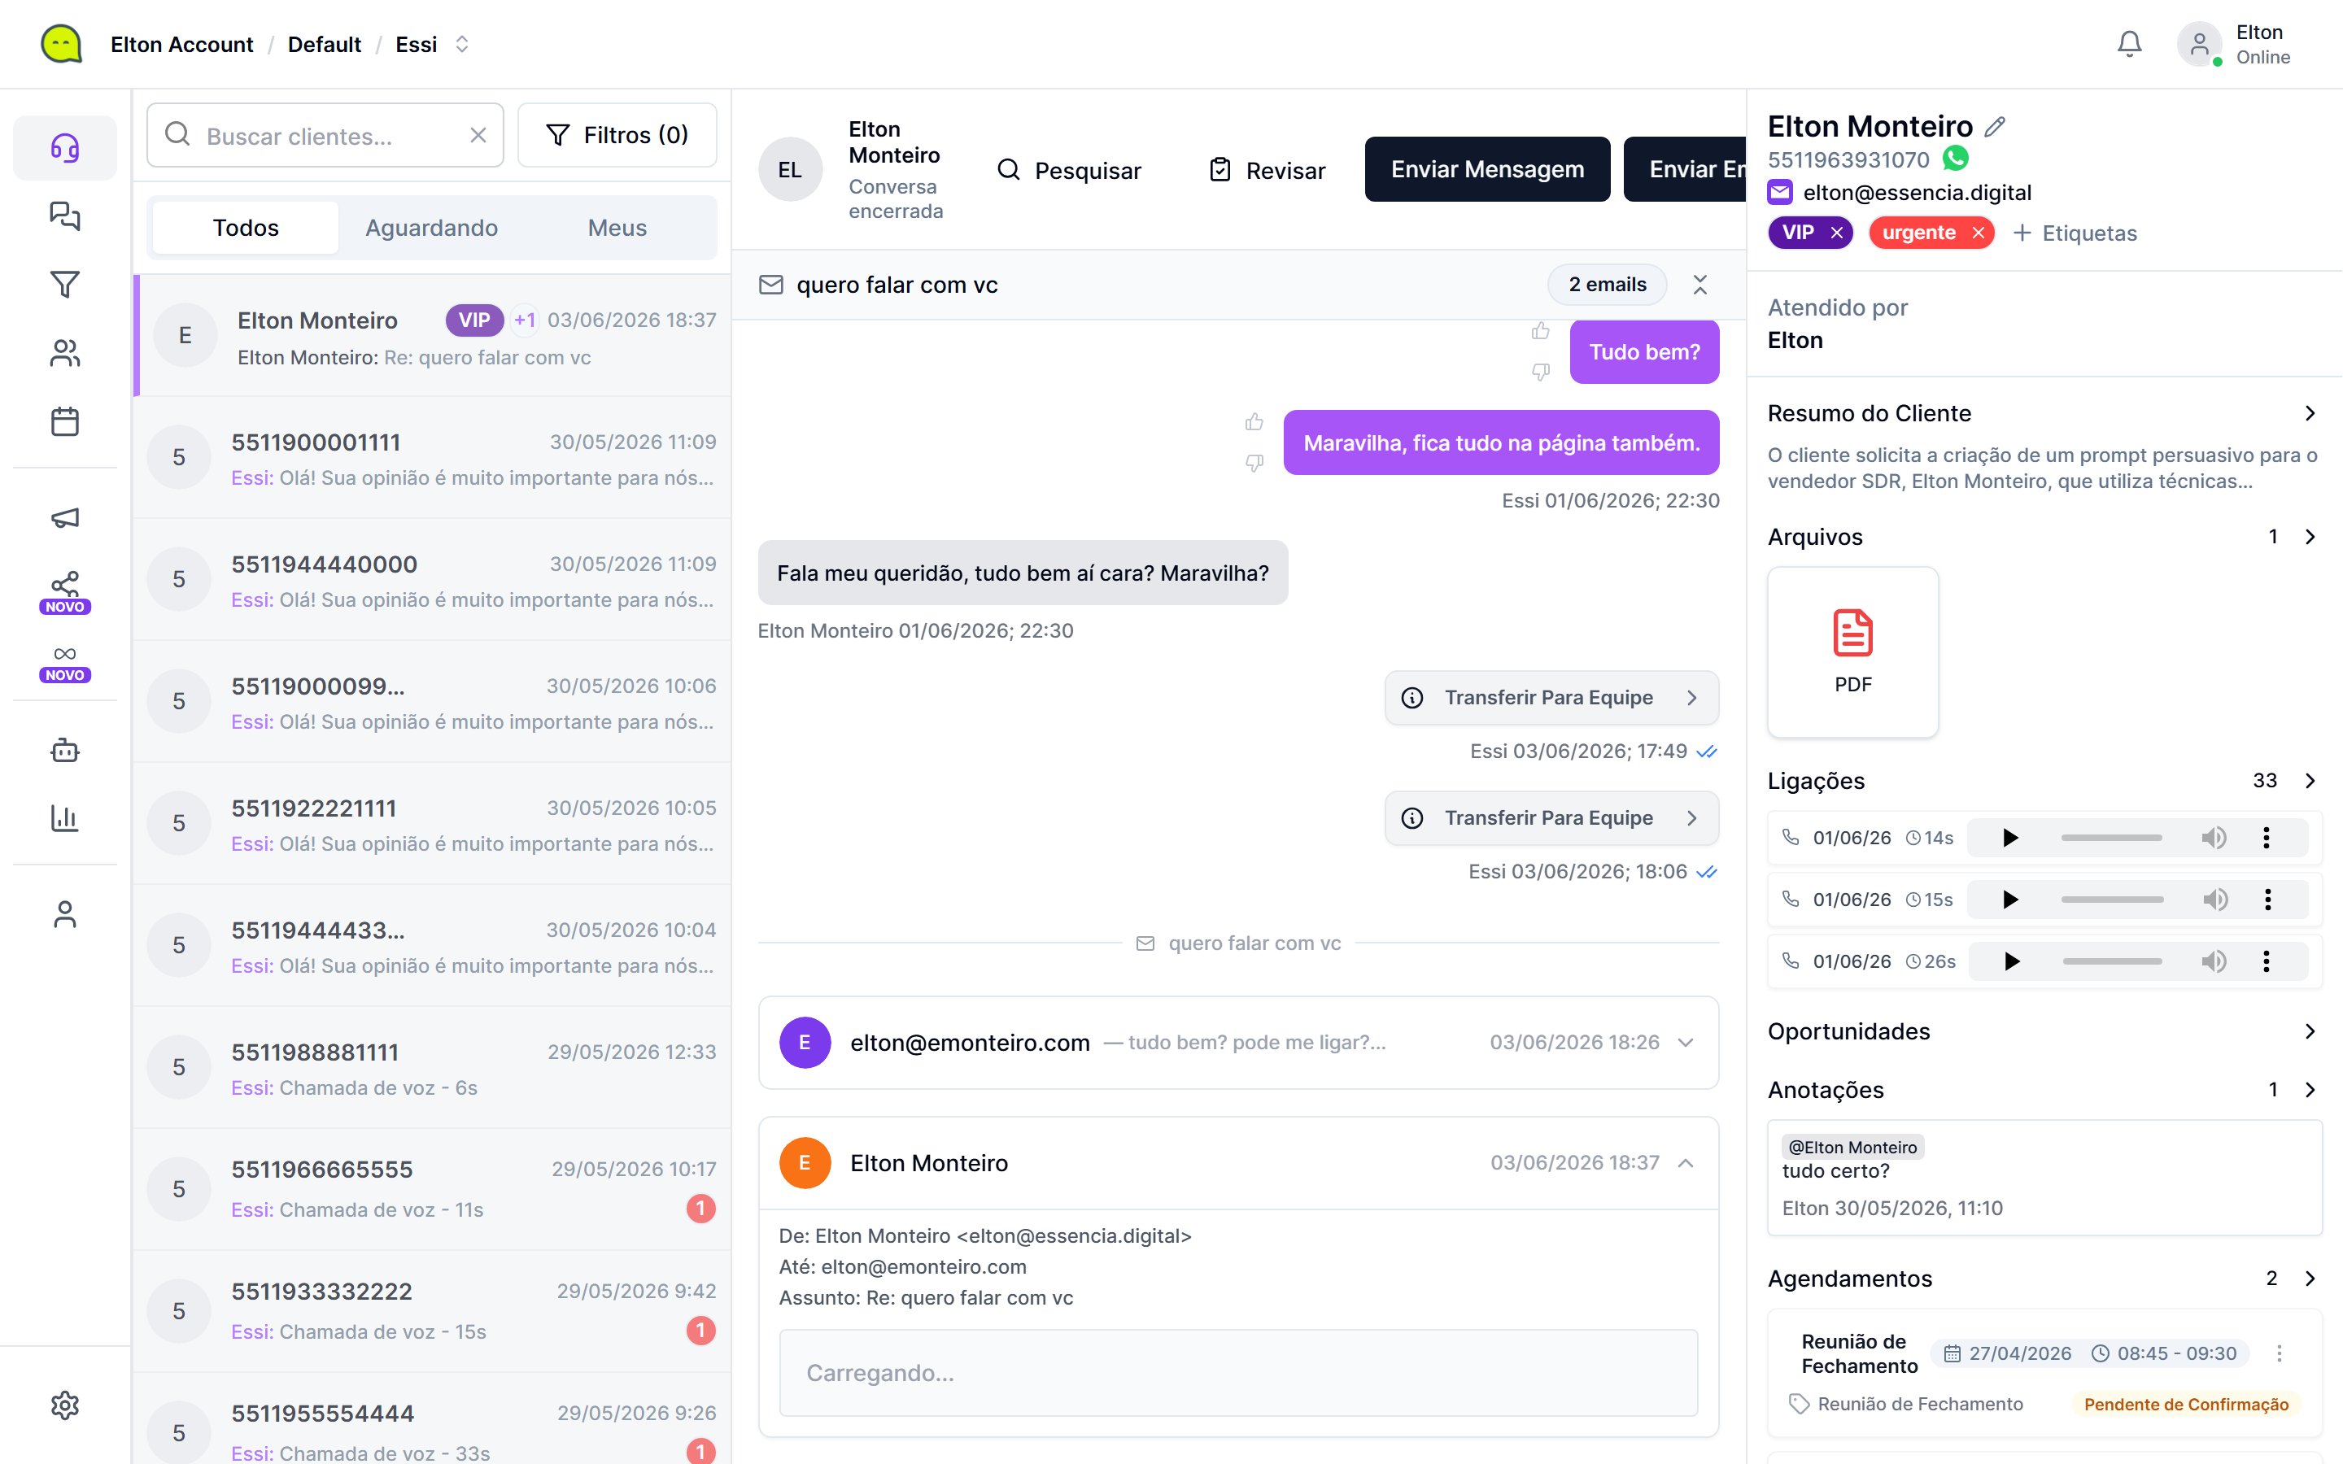Open more options for 26s call
Image resolution: width=2343 pixels, height=1464 pixels.
click(x=2266, y=961)
